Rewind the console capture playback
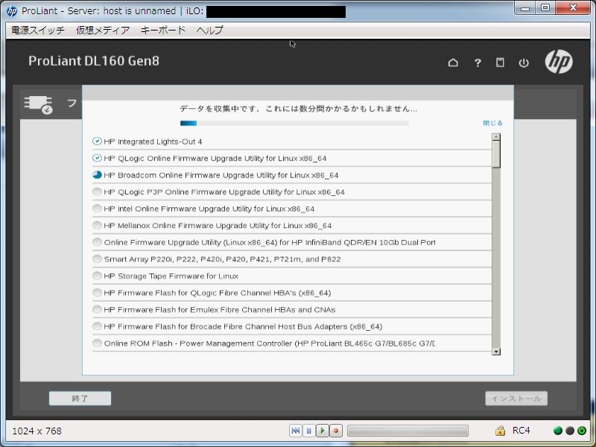The height and width of the screenshot is (447, 596). [x=295, y=431]
